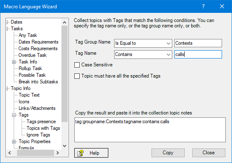Screen dimensions: 232x163
Task: Select Ignore Tags tree item
Action: 38,135
